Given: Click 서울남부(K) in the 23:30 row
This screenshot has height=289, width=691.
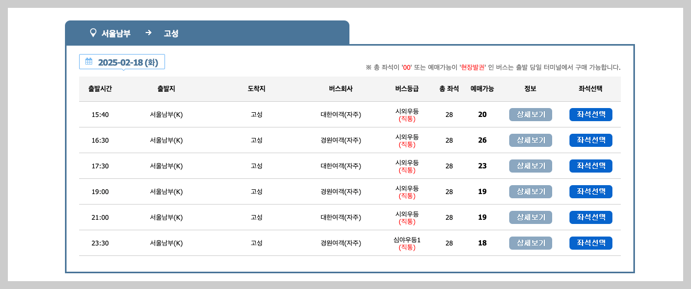Looking at the screenshot, I should click(166, 243).
